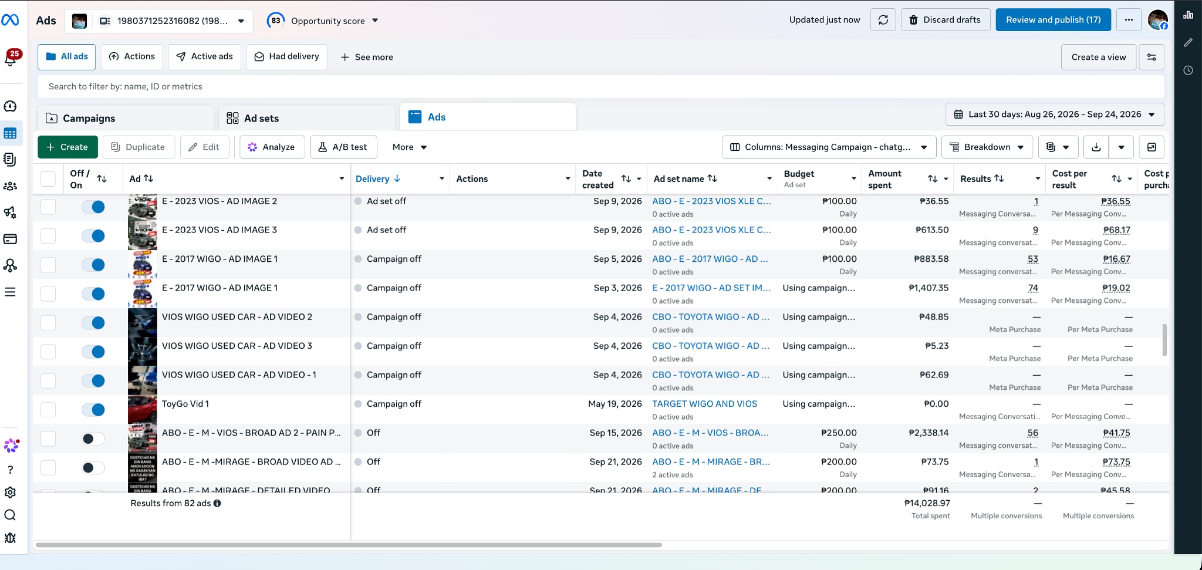Click the Analyze button

pyautogui.click(x=272, y=147)
